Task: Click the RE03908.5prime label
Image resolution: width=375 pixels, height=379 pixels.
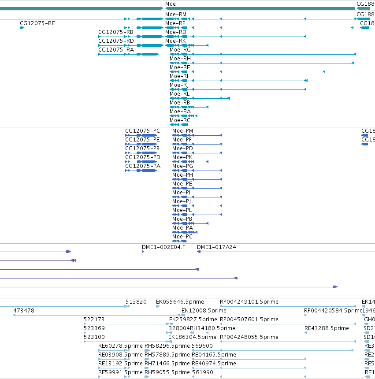Action: tap(121, 355)
